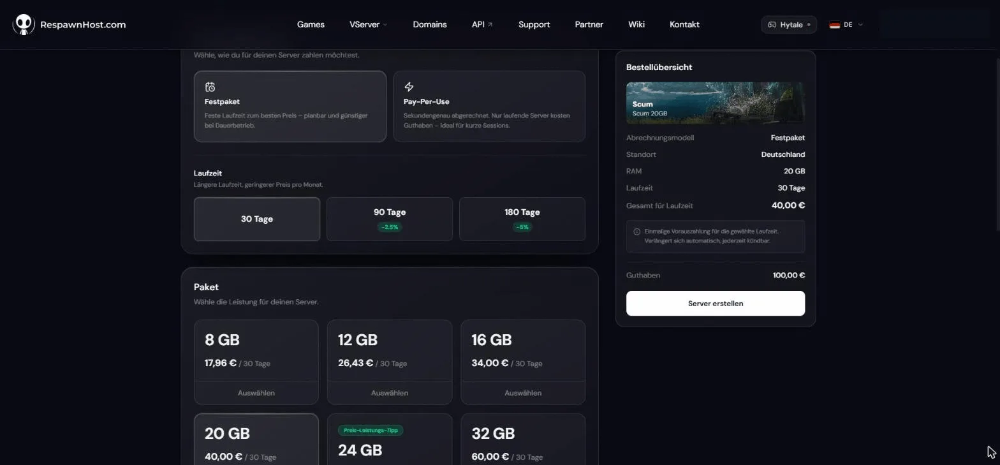Go to the Support page
1000x465 pixels.
pyautogui.click(x=534, y=24)
